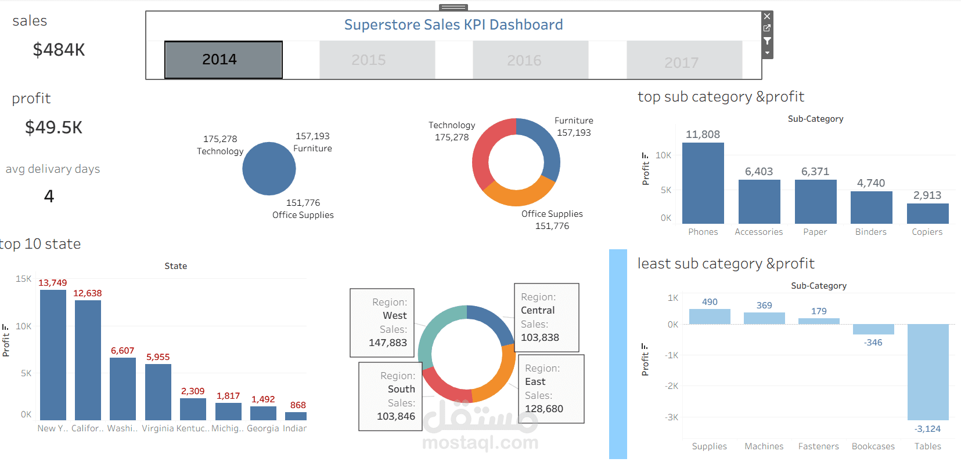Select the Washington state bar
Viewport: 961px width, 462px height.
pos(123,389)
